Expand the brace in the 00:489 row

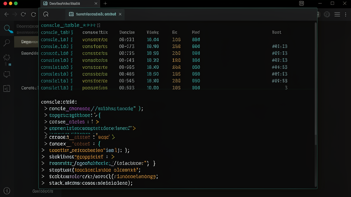(x=72, y=74)
